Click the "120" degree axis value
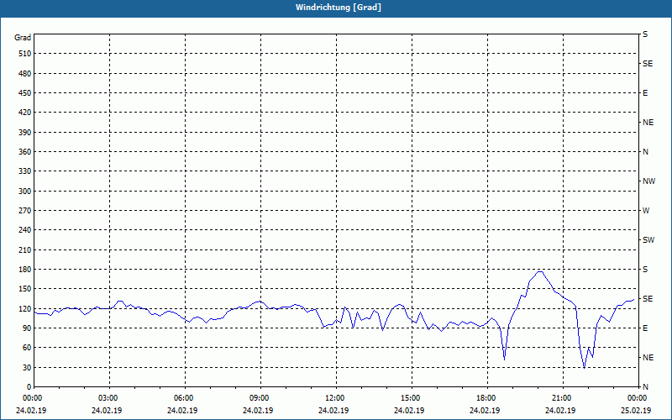The height and width of the screenshot is (420, 672). [x=25, y=308]
